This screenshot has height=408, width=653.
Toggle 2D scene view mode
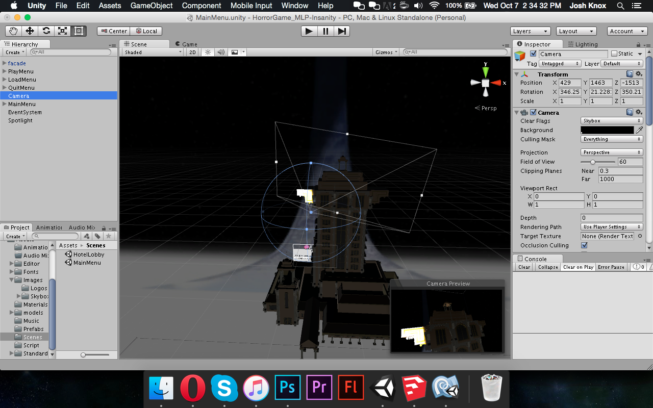[192, 52]
